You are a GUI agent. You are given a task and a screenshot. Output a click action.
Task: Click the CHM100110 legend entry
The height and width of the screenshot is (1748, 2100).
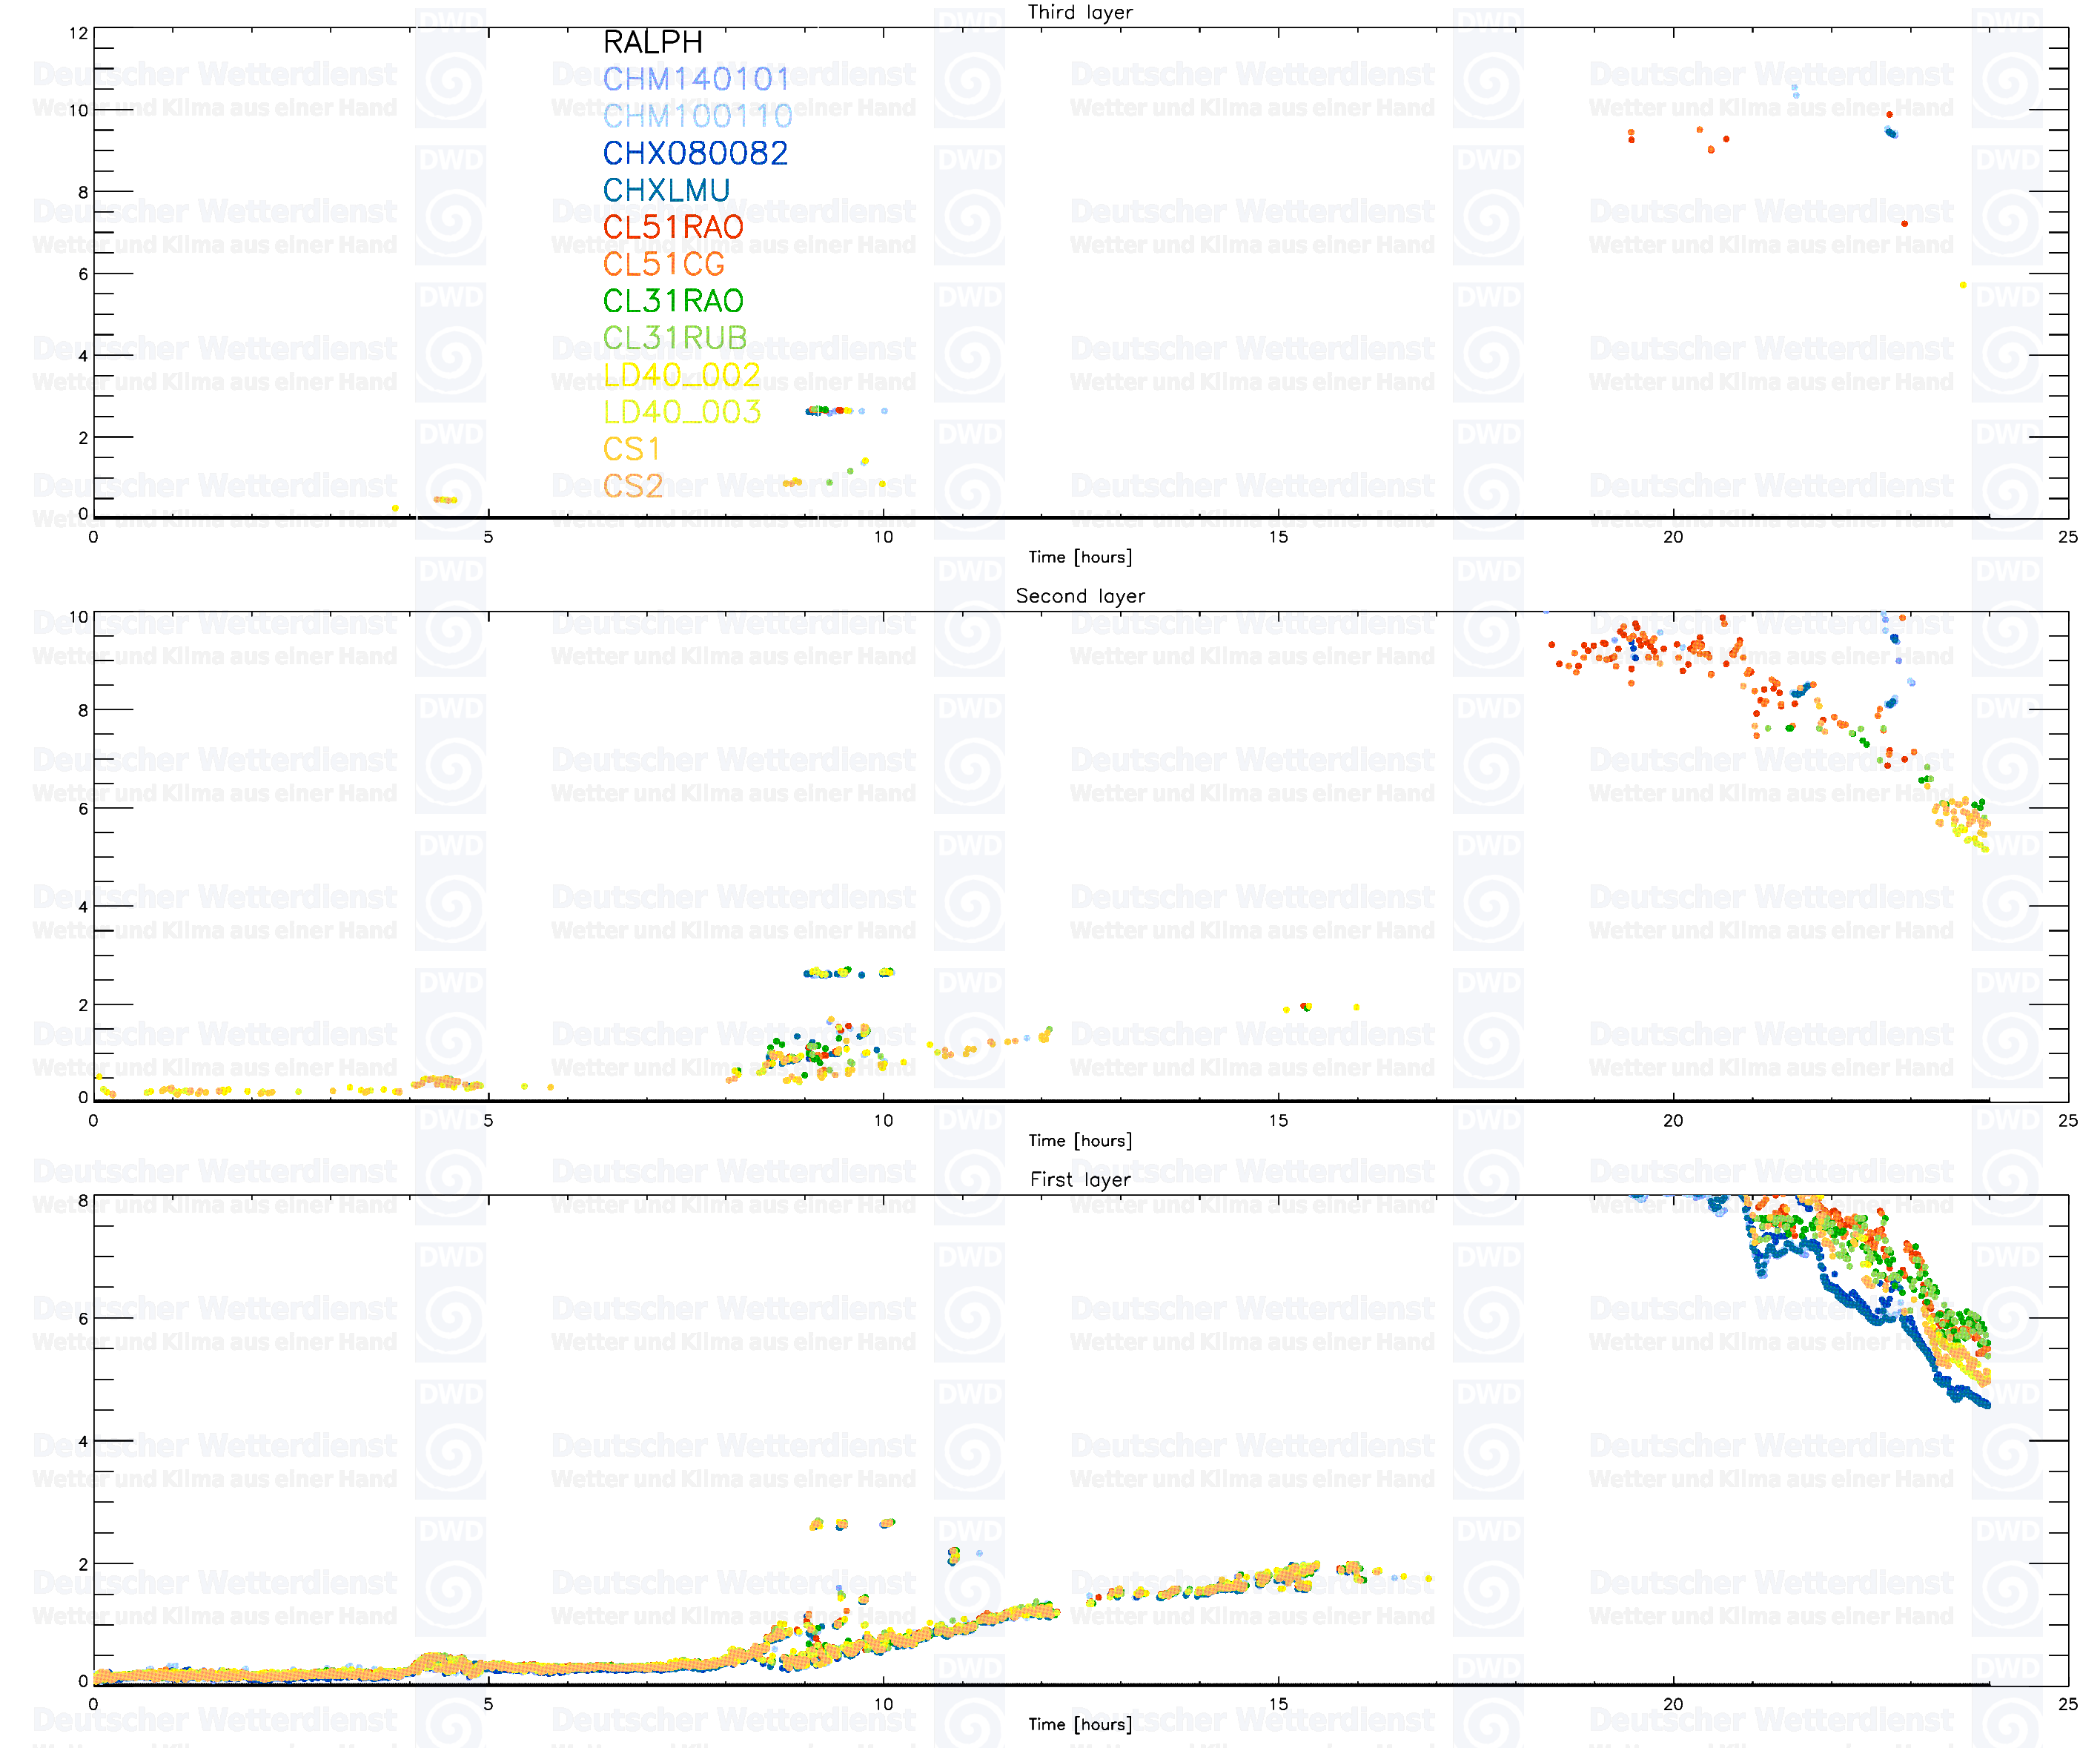point(697,116)
